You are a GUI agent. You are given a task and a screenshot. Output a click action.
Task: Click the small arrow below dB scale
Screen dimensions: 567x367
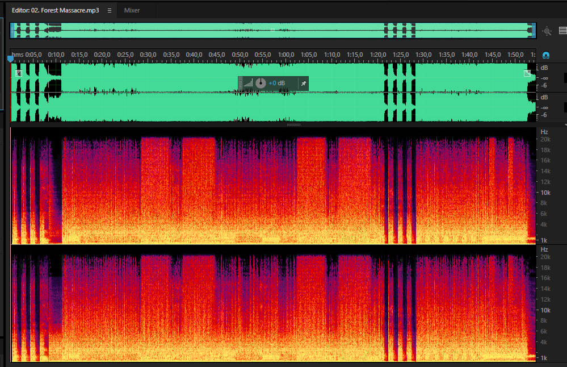pyautogui.click(x=565, y=125)
